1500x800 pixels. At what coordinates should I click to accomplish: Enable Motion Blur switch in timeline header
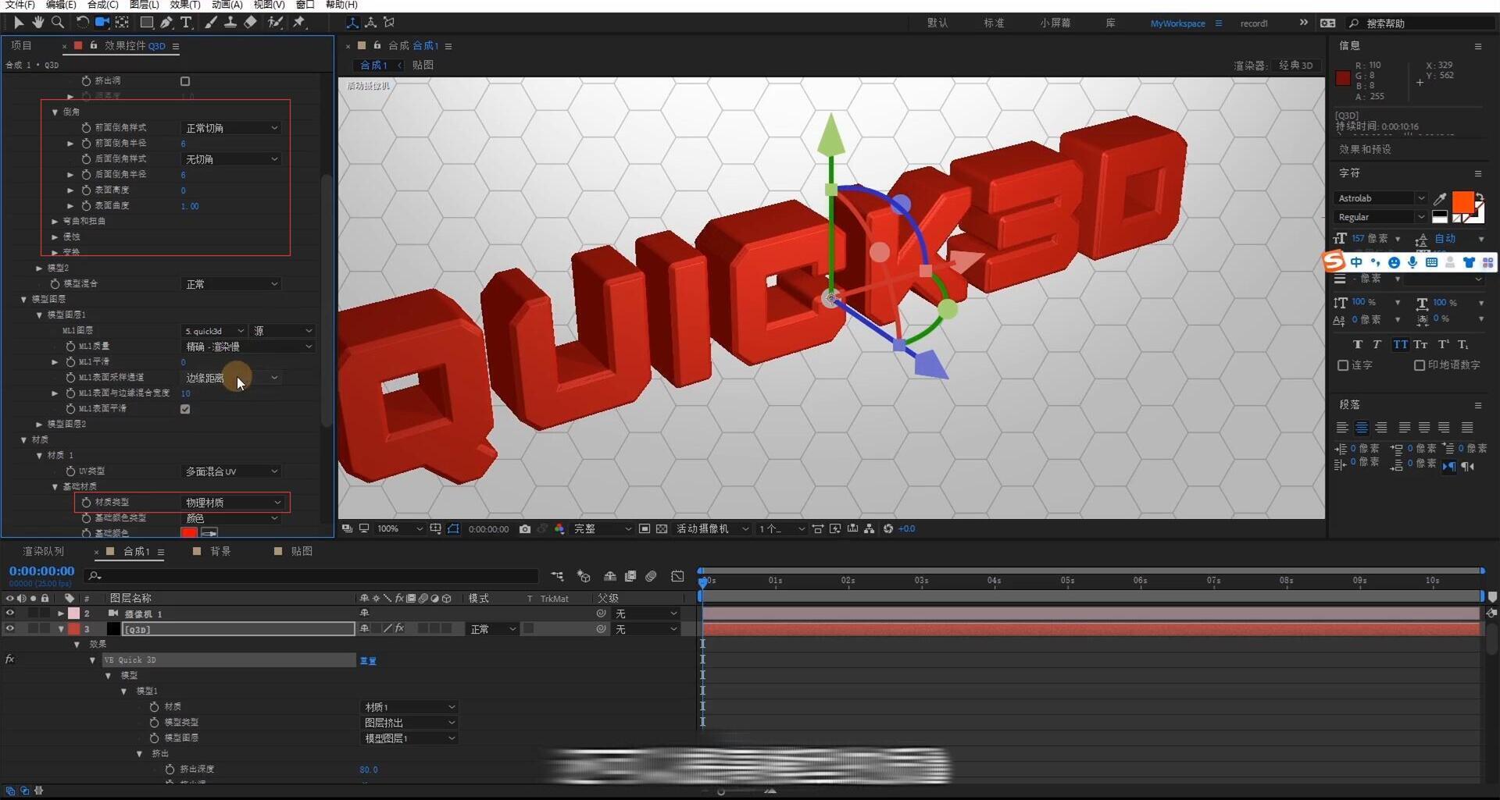click(652, 576)
